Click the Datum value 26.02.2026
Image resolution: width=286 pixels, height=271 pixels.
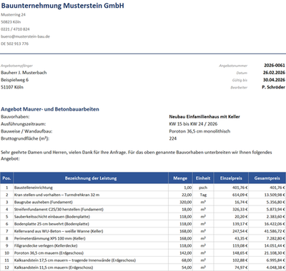click(x=274, y=73)
